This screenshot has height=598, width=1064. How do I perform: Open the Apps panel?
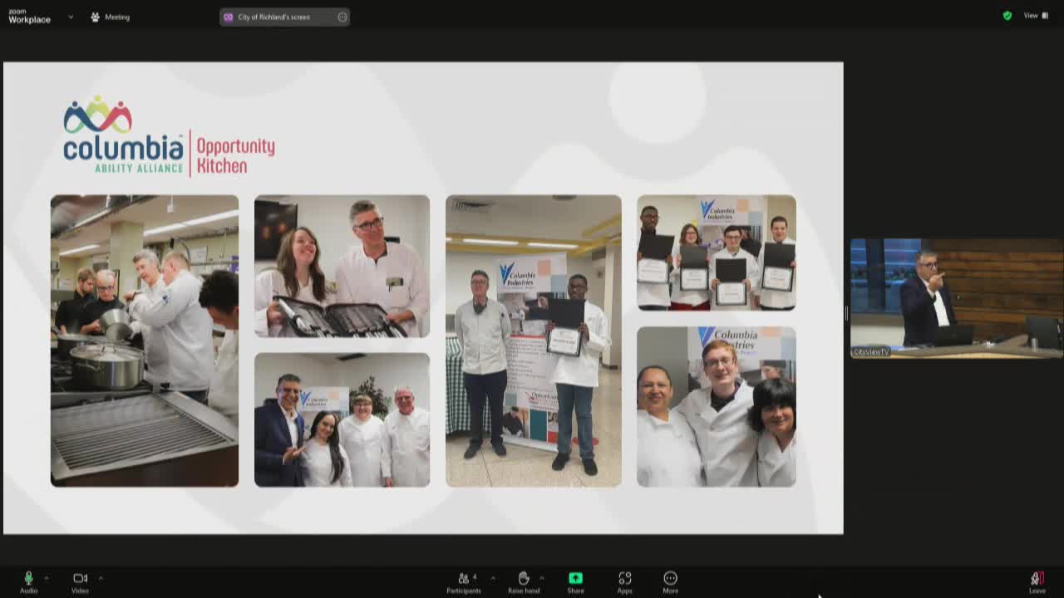tap(625, 581)
